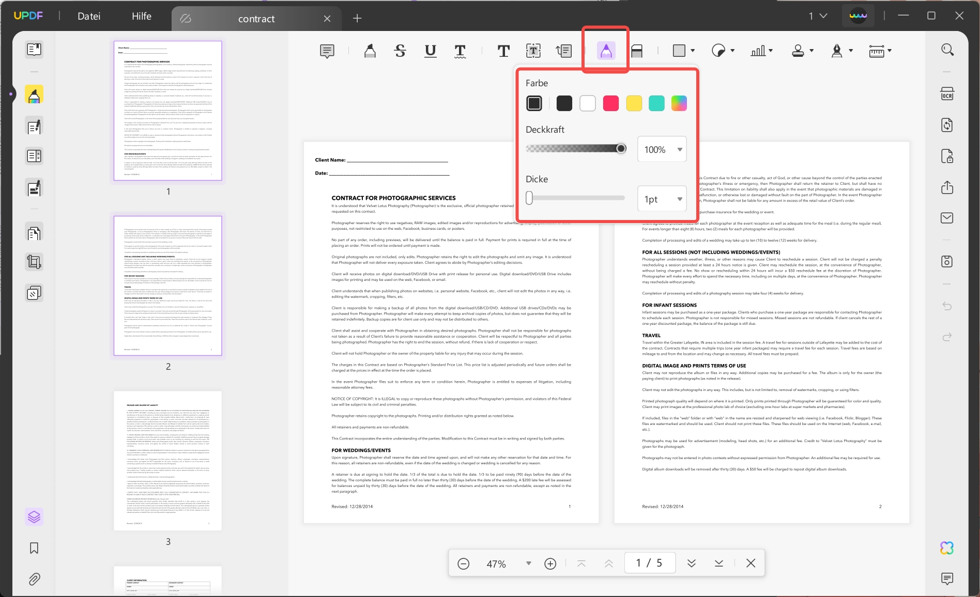Select the signature pen tool
This screenshot has width=980, height=597.
click(837, 51)
